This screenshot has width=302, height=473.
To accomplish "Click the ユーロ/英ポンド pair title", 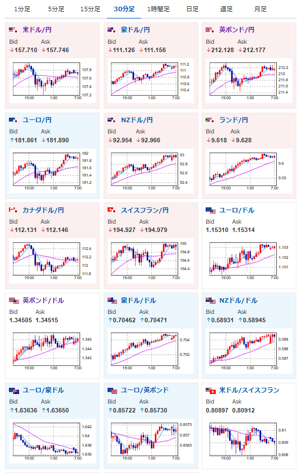I will [x=145, y=391].
